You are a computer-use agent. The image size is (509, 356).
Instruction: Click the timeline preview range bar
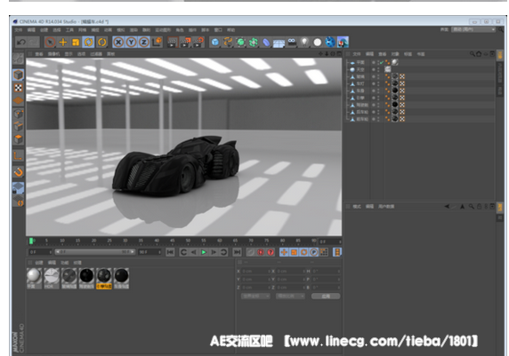[x=95, y=252]
